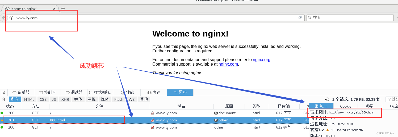The height and width of the screenshot is (137, 398).
Task: Click insecure-connection icon in the 888.html row
Action: 153,120
